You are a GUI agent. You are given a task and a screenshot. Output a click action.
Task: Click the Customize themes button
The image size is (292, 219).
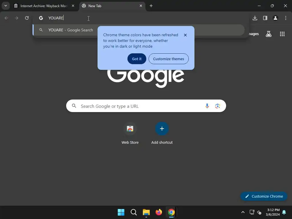(x=169, y=59)
